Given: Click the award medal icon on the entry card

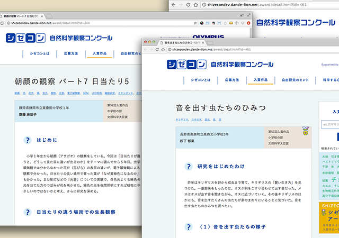Looking at the screenshot, I should tap(306, 131).
